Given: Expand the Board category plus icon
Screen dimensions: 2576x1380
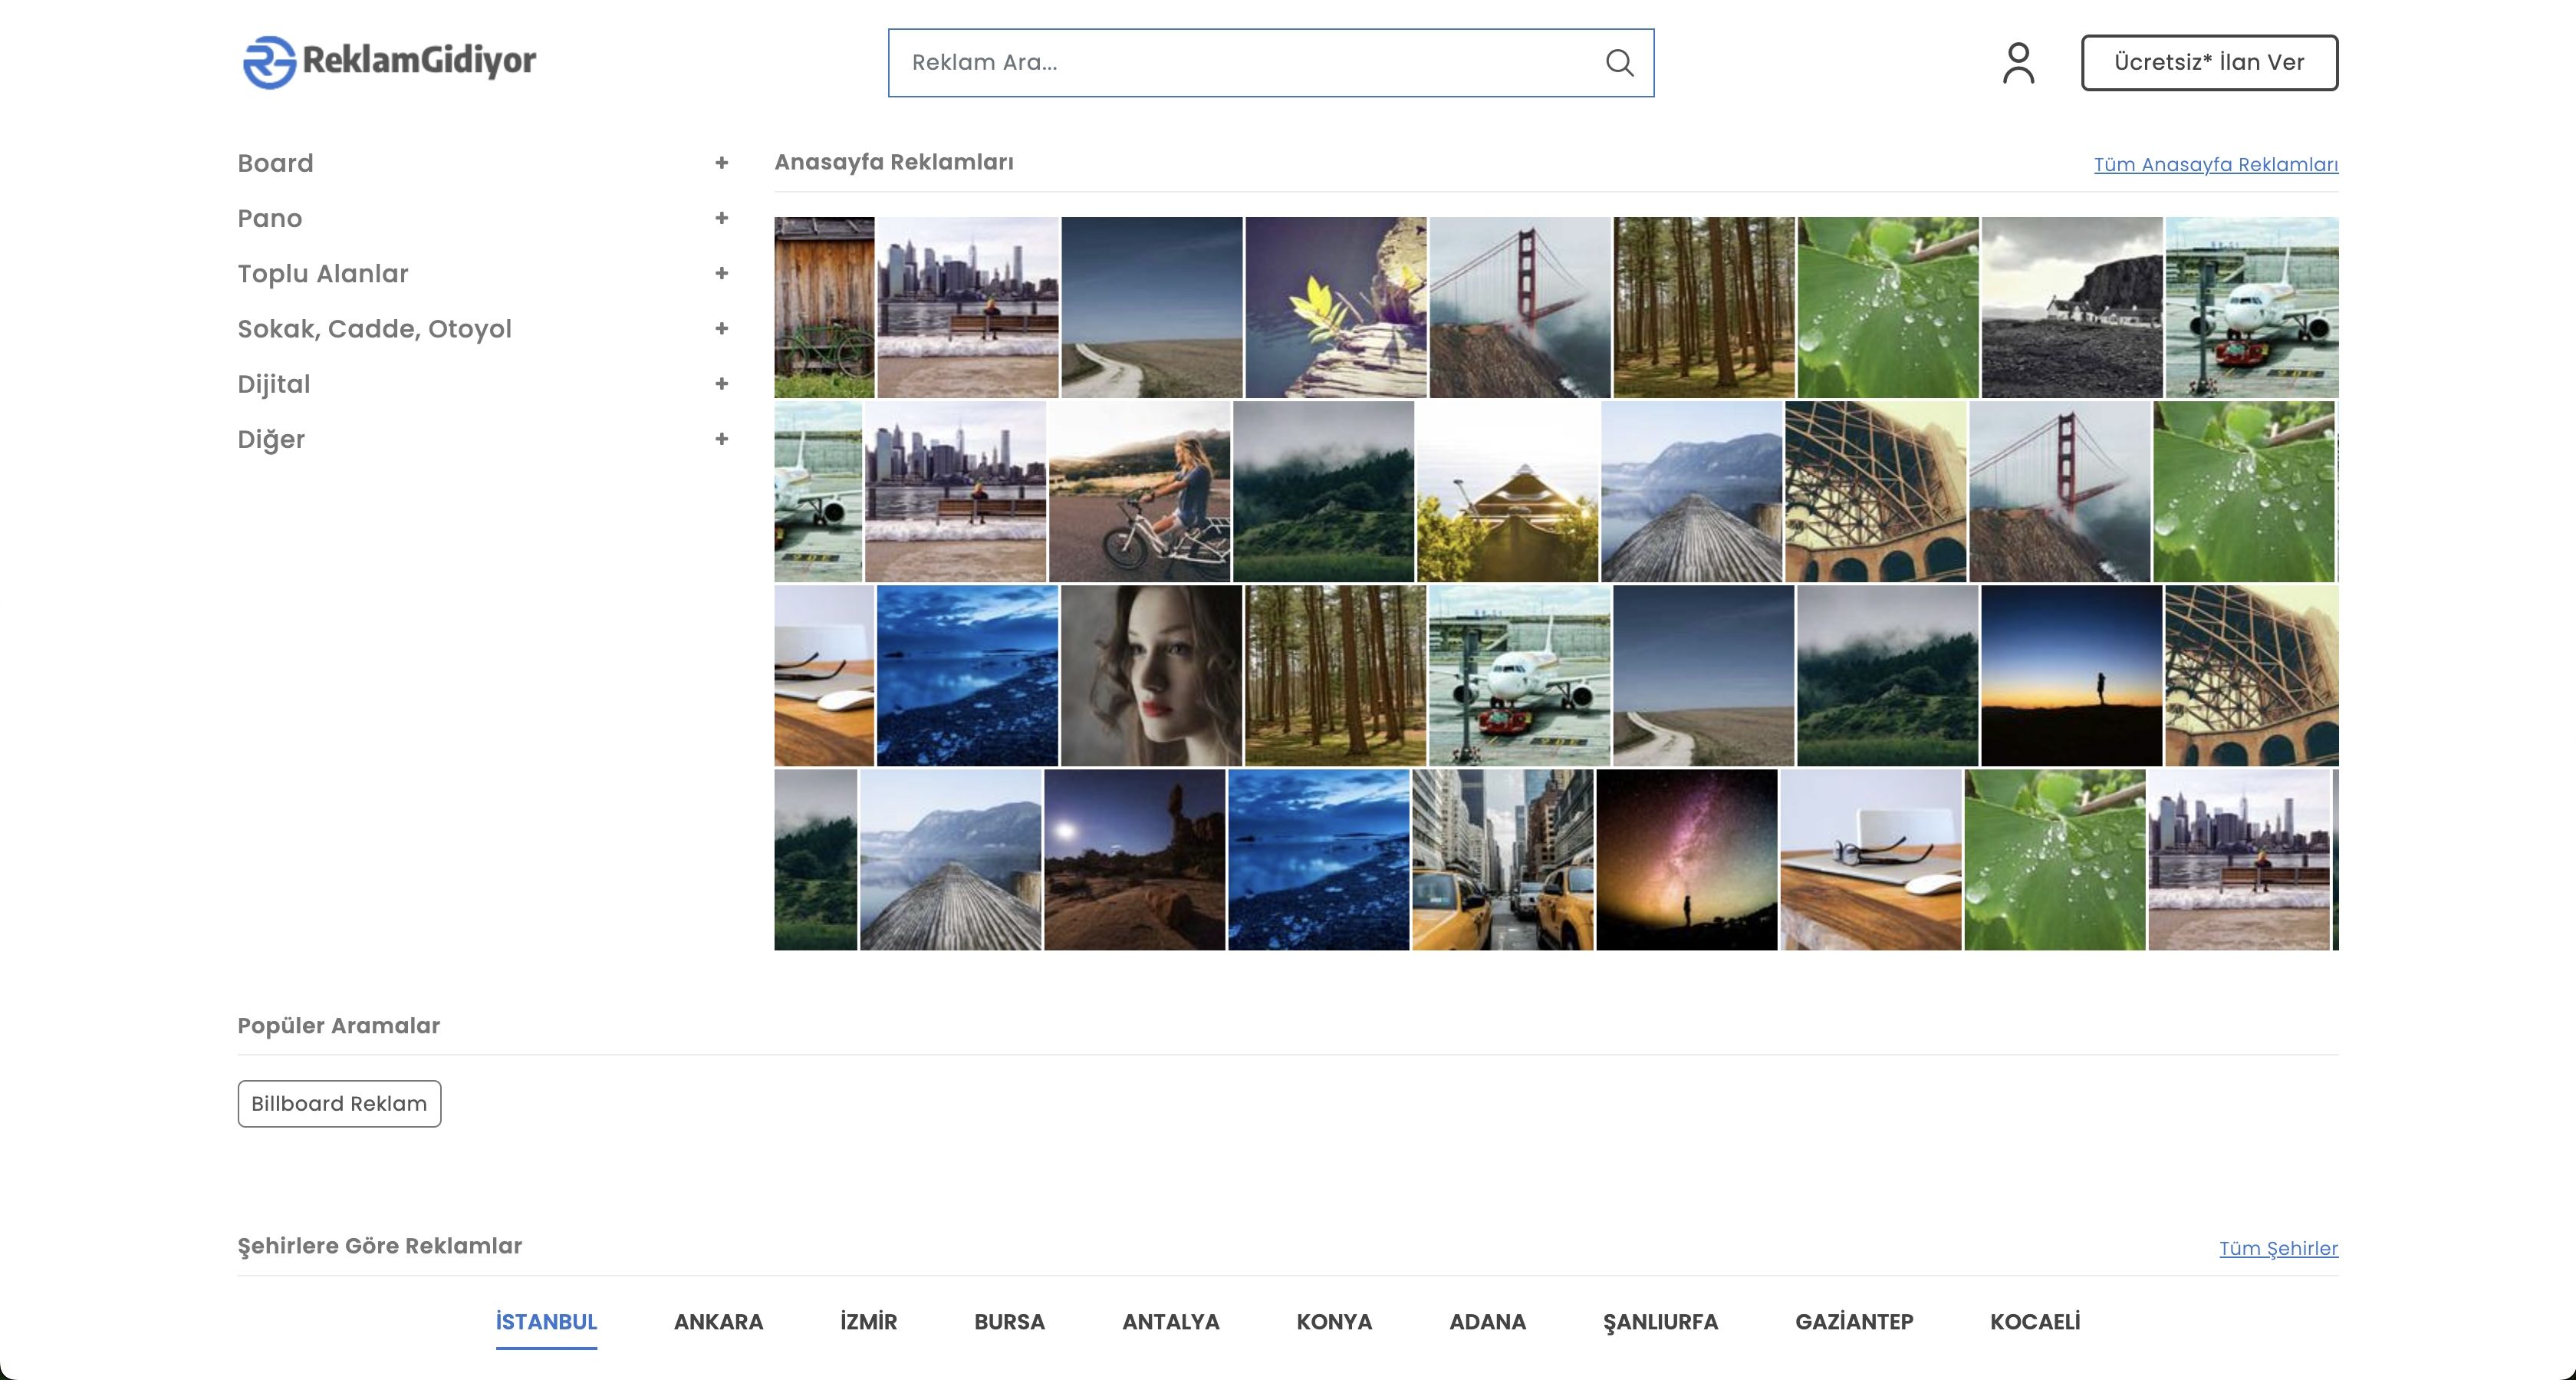Looking at the screenshot, I should click(721, 163).
